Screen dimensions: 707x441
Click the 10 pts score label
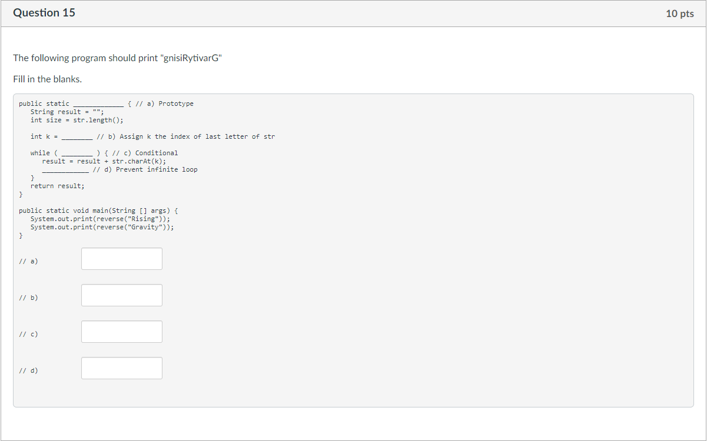[680, 14]
